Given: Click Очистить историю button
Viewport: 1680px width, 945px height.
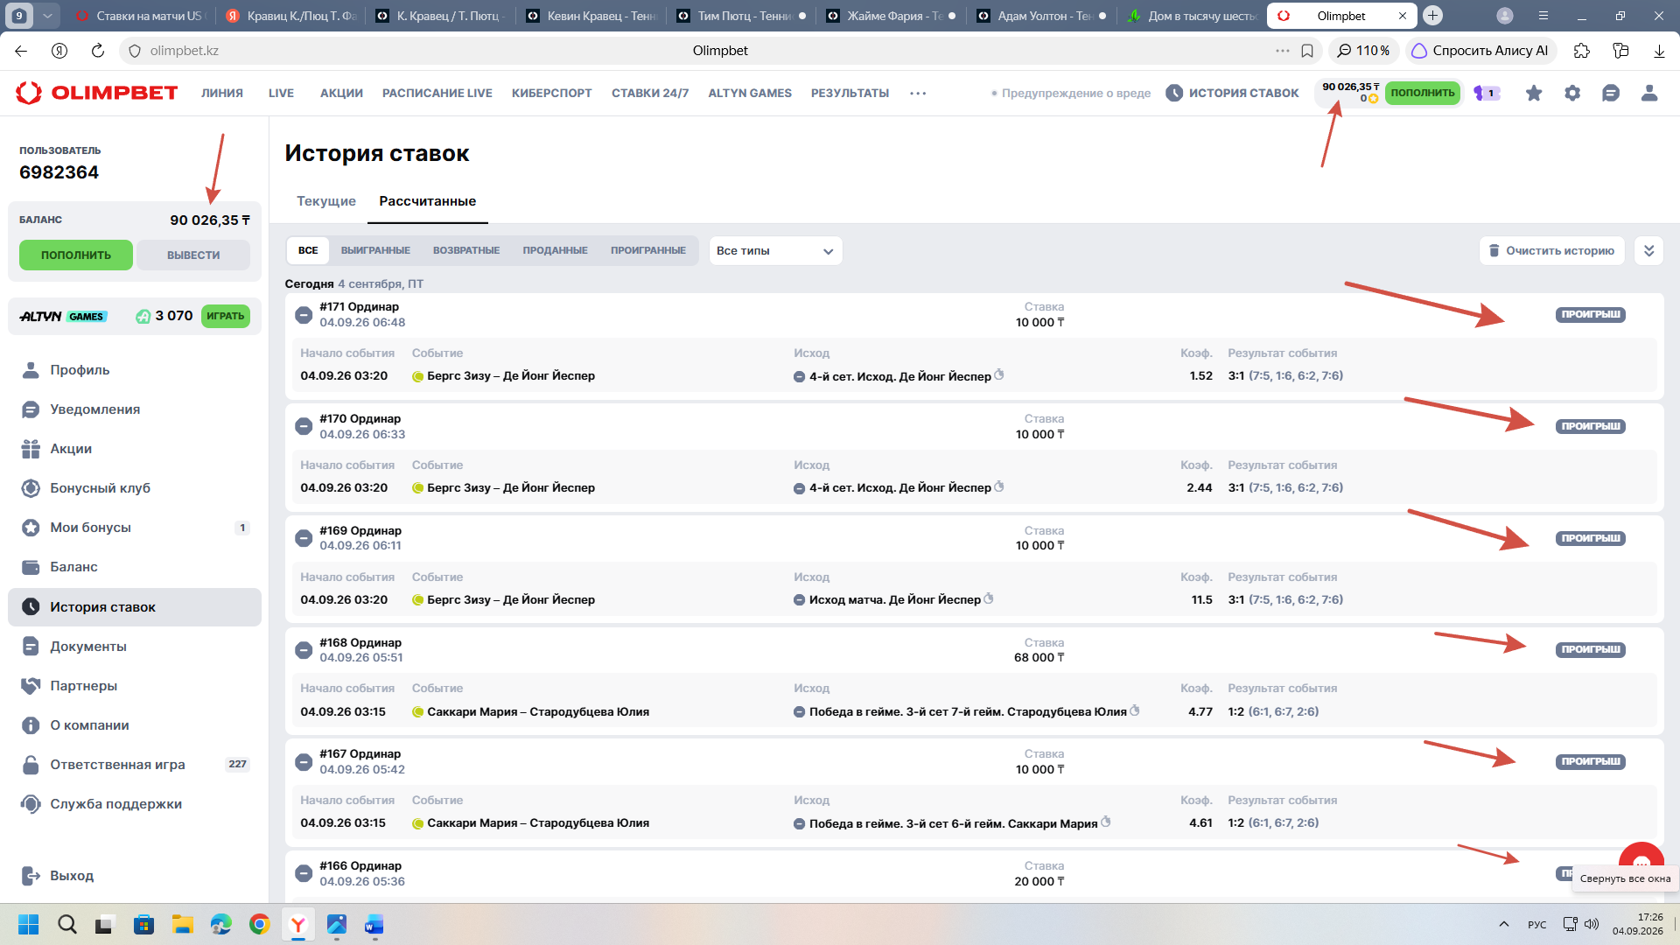Looking at the screenshot, I should click(1552, 251).
